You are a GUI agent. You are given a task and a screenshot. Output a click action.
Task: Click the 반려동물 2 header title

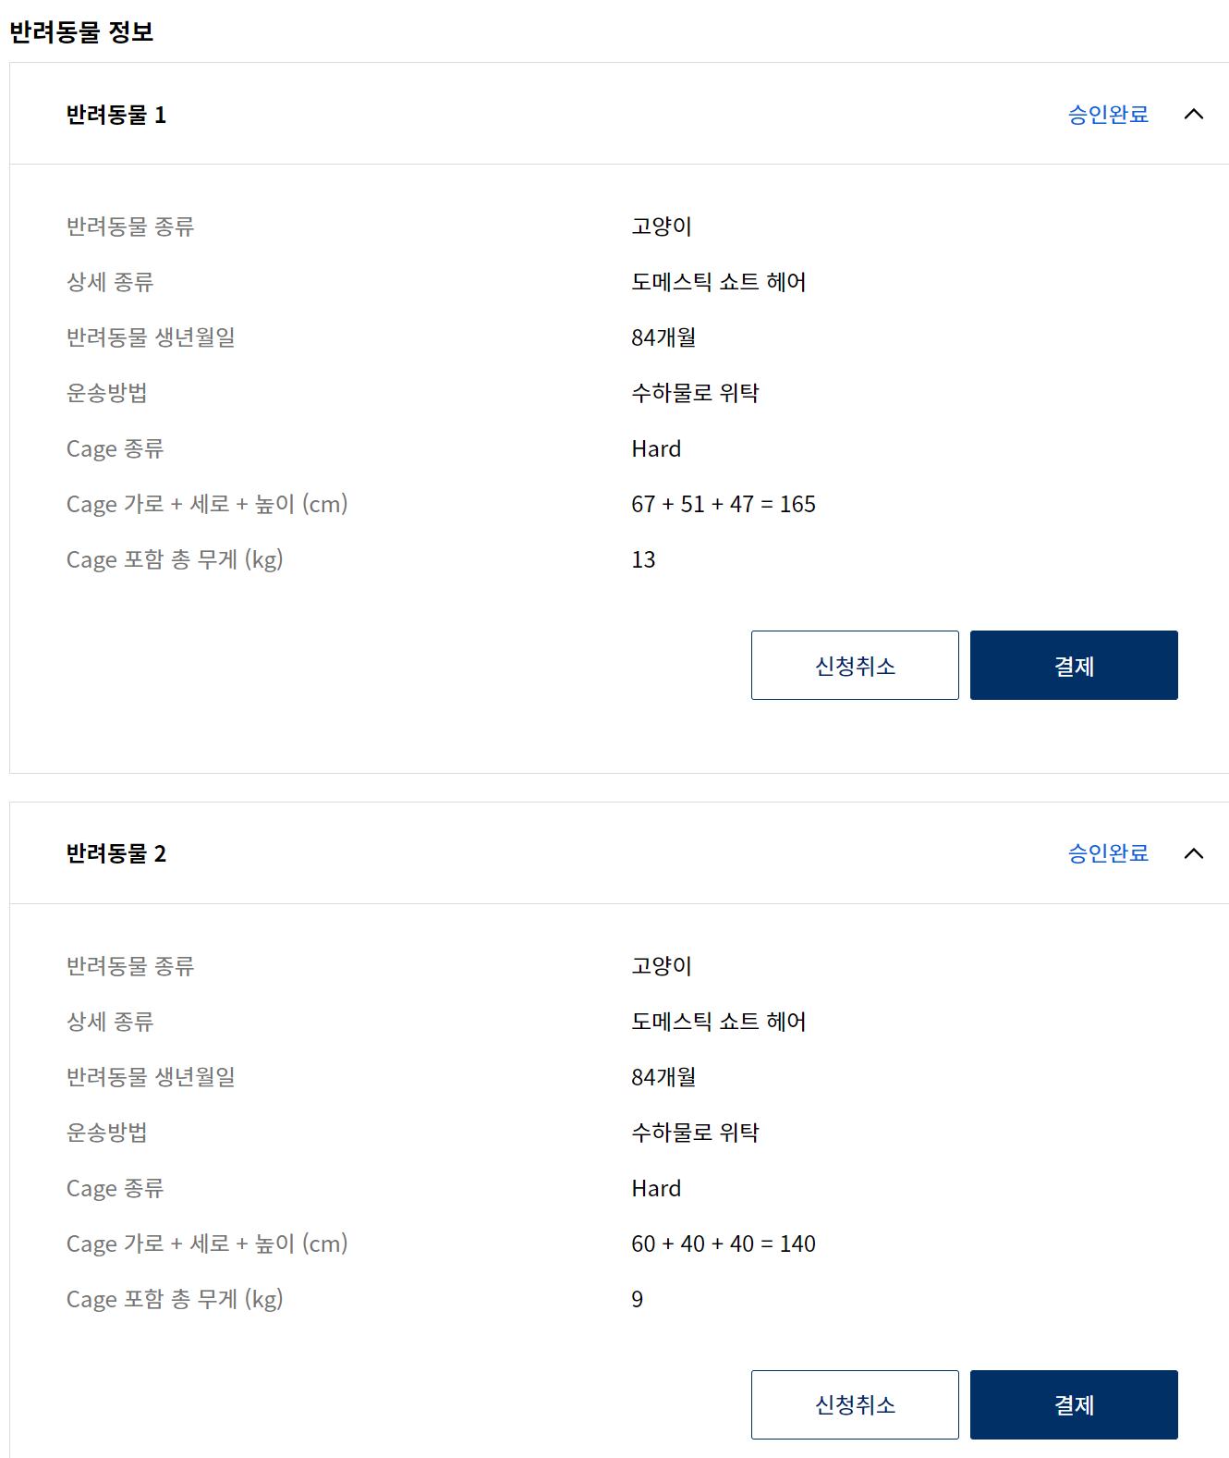click(x=116, y=853)
